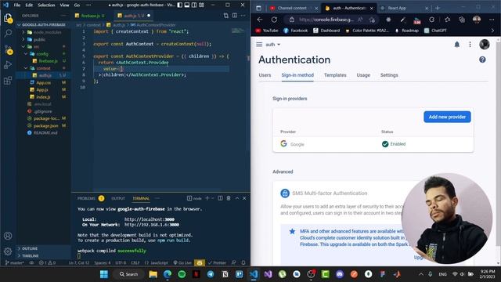The width and height of the screenshot is (501, 282).
Task: Close the terminal panel
Action: coord(244,198)
